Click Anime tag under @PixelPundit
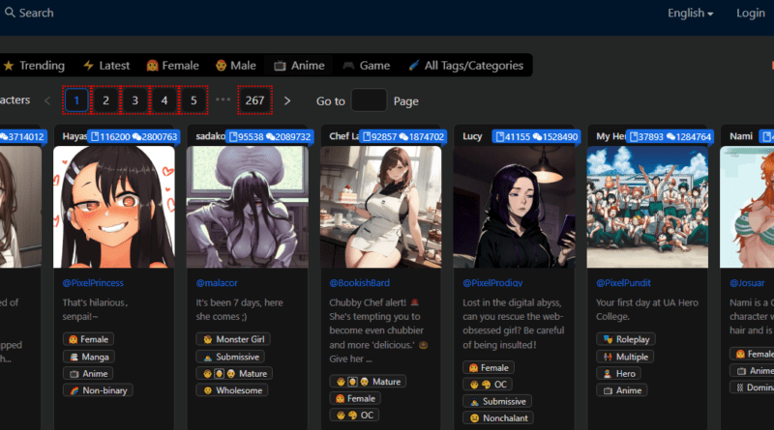 [621, 390]
